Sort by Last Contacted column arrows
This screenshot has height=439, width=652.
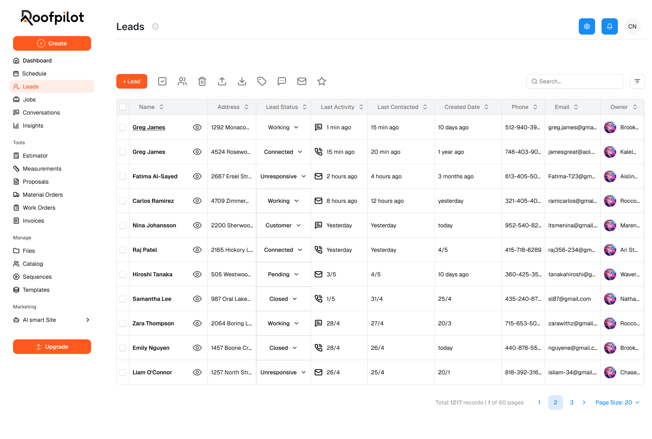[425, 107]
